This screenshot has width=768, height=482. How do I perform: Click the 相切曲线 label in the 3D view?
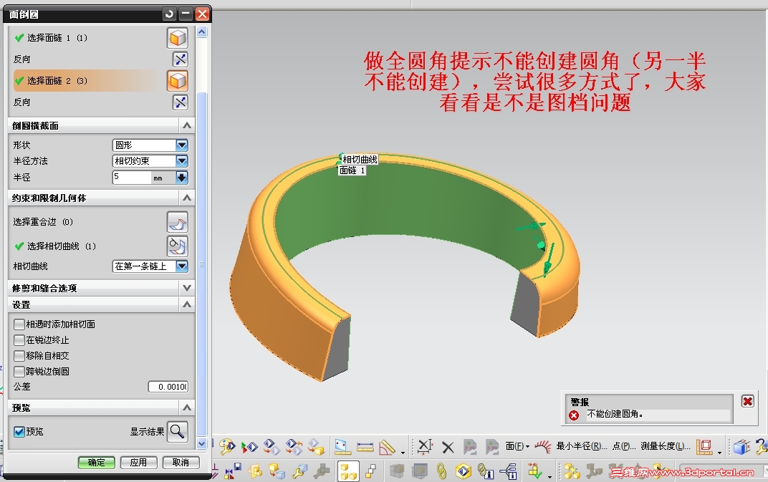pos(360,160)
